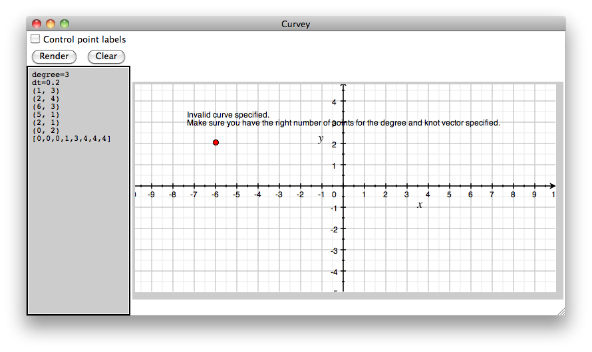Click the Render button
The image size is (592, 352).
click(54, 56)
